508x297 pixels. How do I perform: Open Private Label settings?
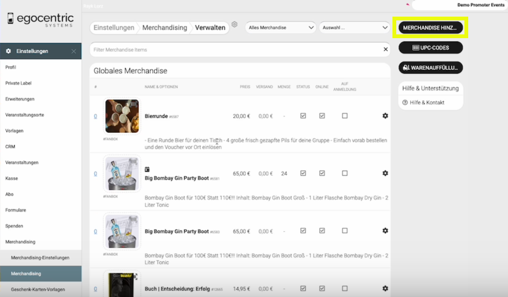pos(19,83)
